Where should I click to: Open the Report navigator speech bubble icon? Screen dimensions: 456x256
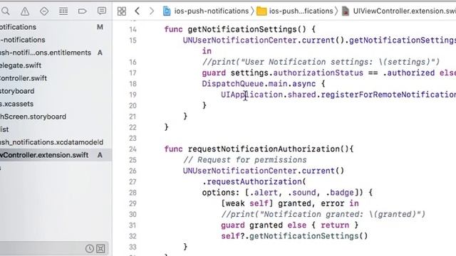[x=102, y=11]
